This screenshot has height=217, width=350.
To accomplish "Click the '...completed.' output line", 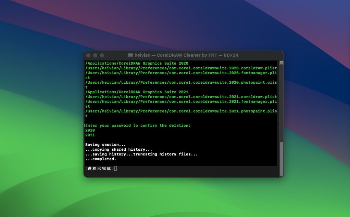I will point(101,159).
